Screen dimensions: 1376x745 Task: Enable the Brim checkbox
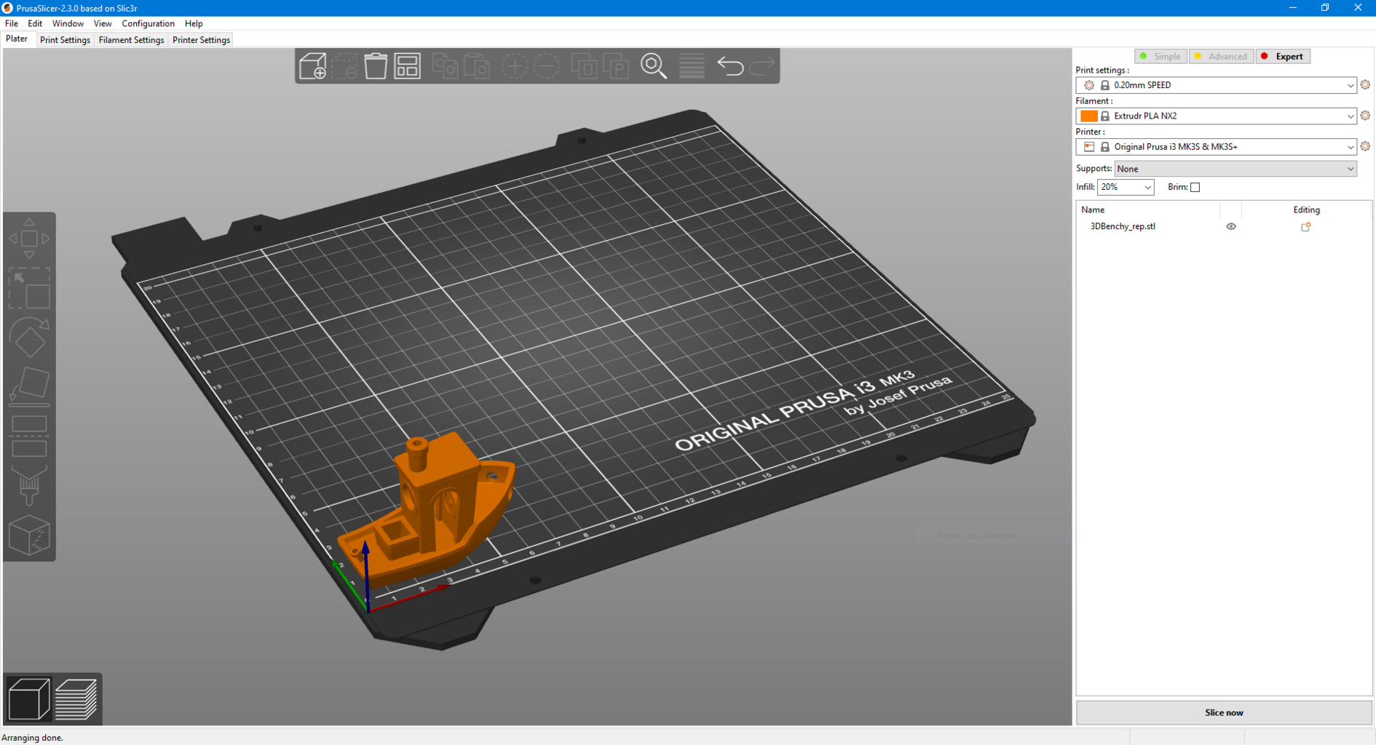coord(1195,188)
